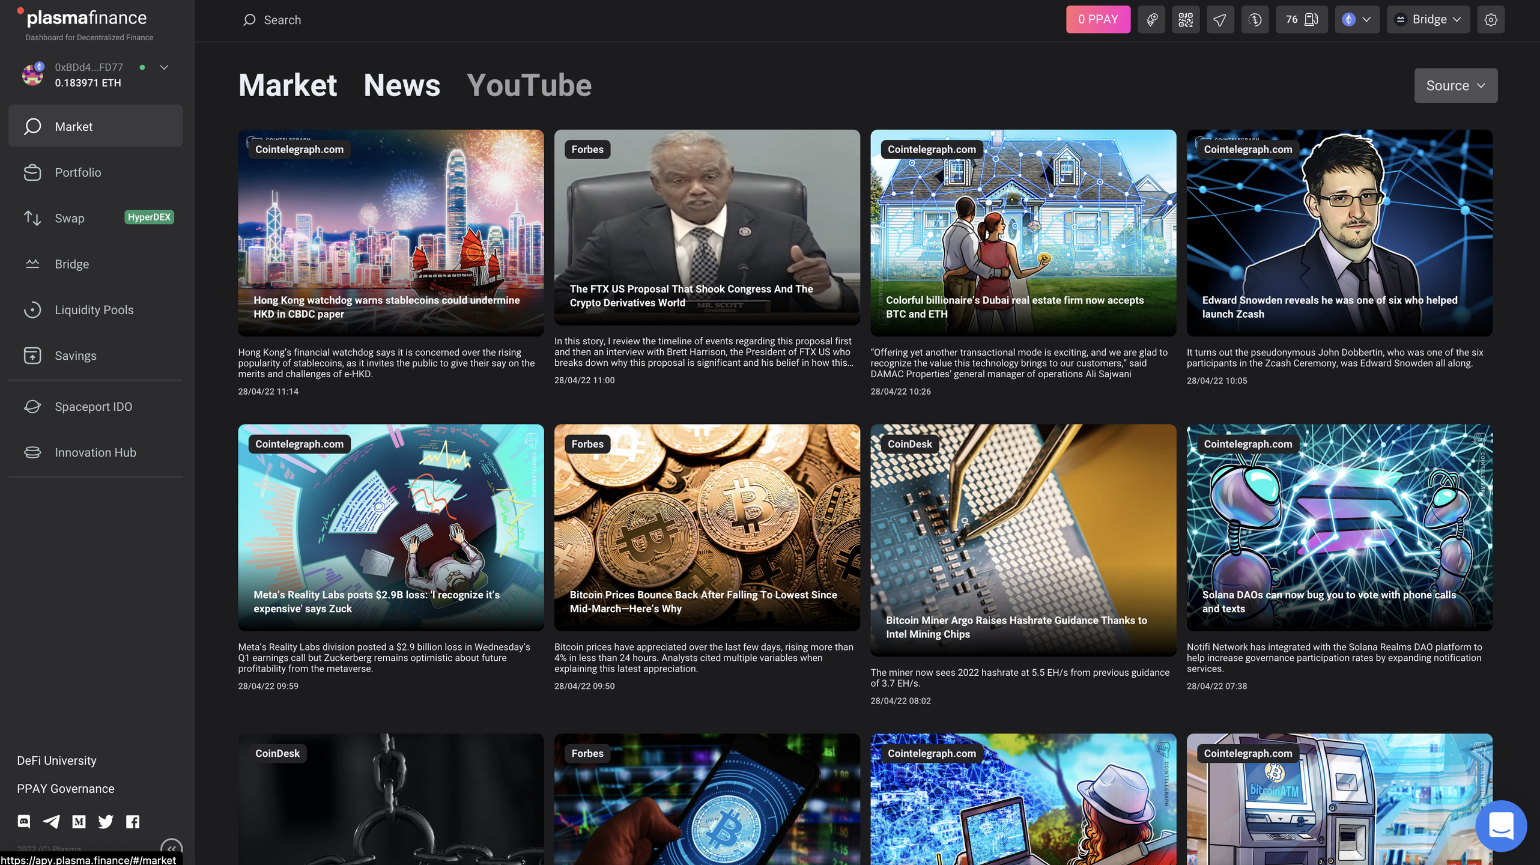Click the Search input field
The width and height of the screenshot is (1540, 865).
click(x=282, y=20)
